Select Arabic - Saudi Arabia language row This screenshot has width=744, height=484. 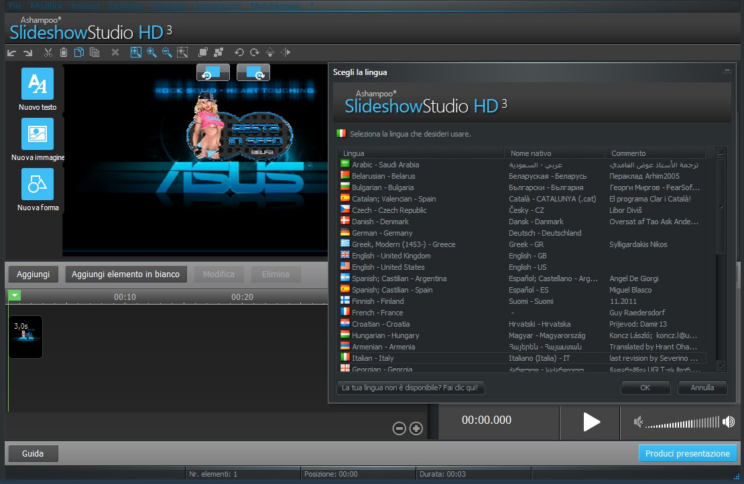(522, 165)
